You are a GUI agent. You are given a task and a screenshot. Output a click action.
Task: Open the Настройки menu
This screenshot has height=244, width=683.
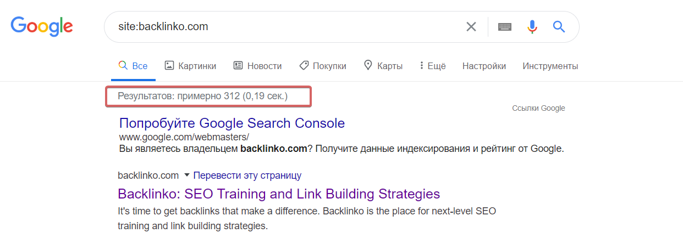tap(484, 66)
